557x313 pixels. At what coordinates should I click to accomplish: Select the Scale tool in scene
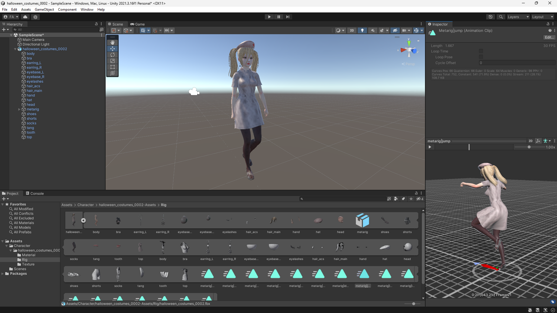click(113, 61)
